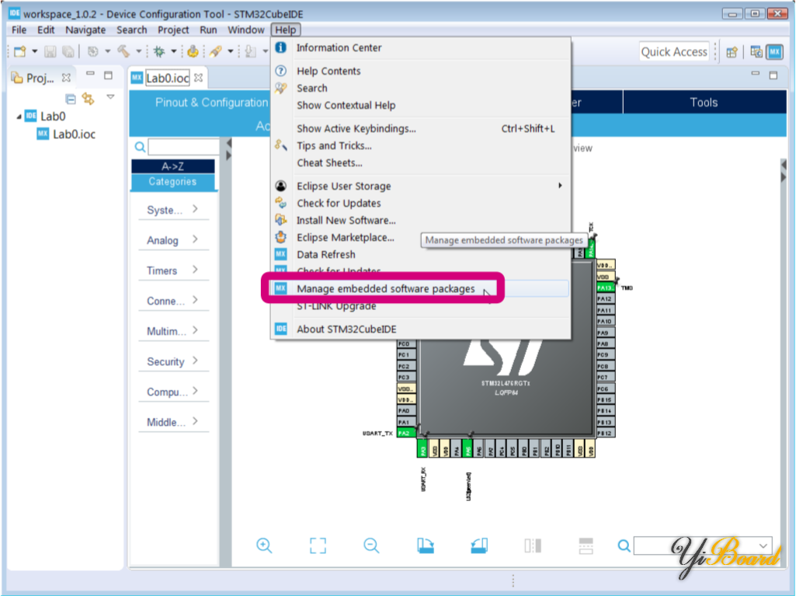Collapse the Lab0 project tree node
The image size is (796, 596).
coord(19,117)
